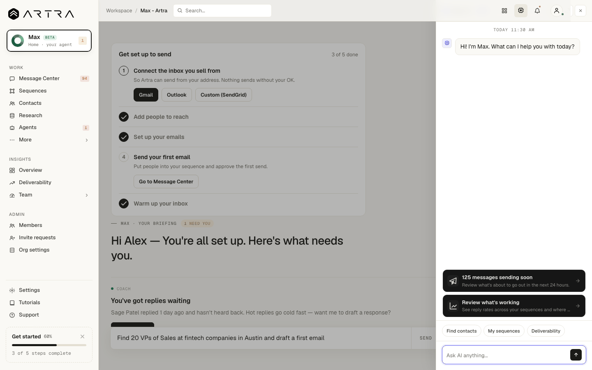The width and height of the screenshot is (592, 370).
Task: Click Go to Message Center button
Action: [x=166, y=182]
